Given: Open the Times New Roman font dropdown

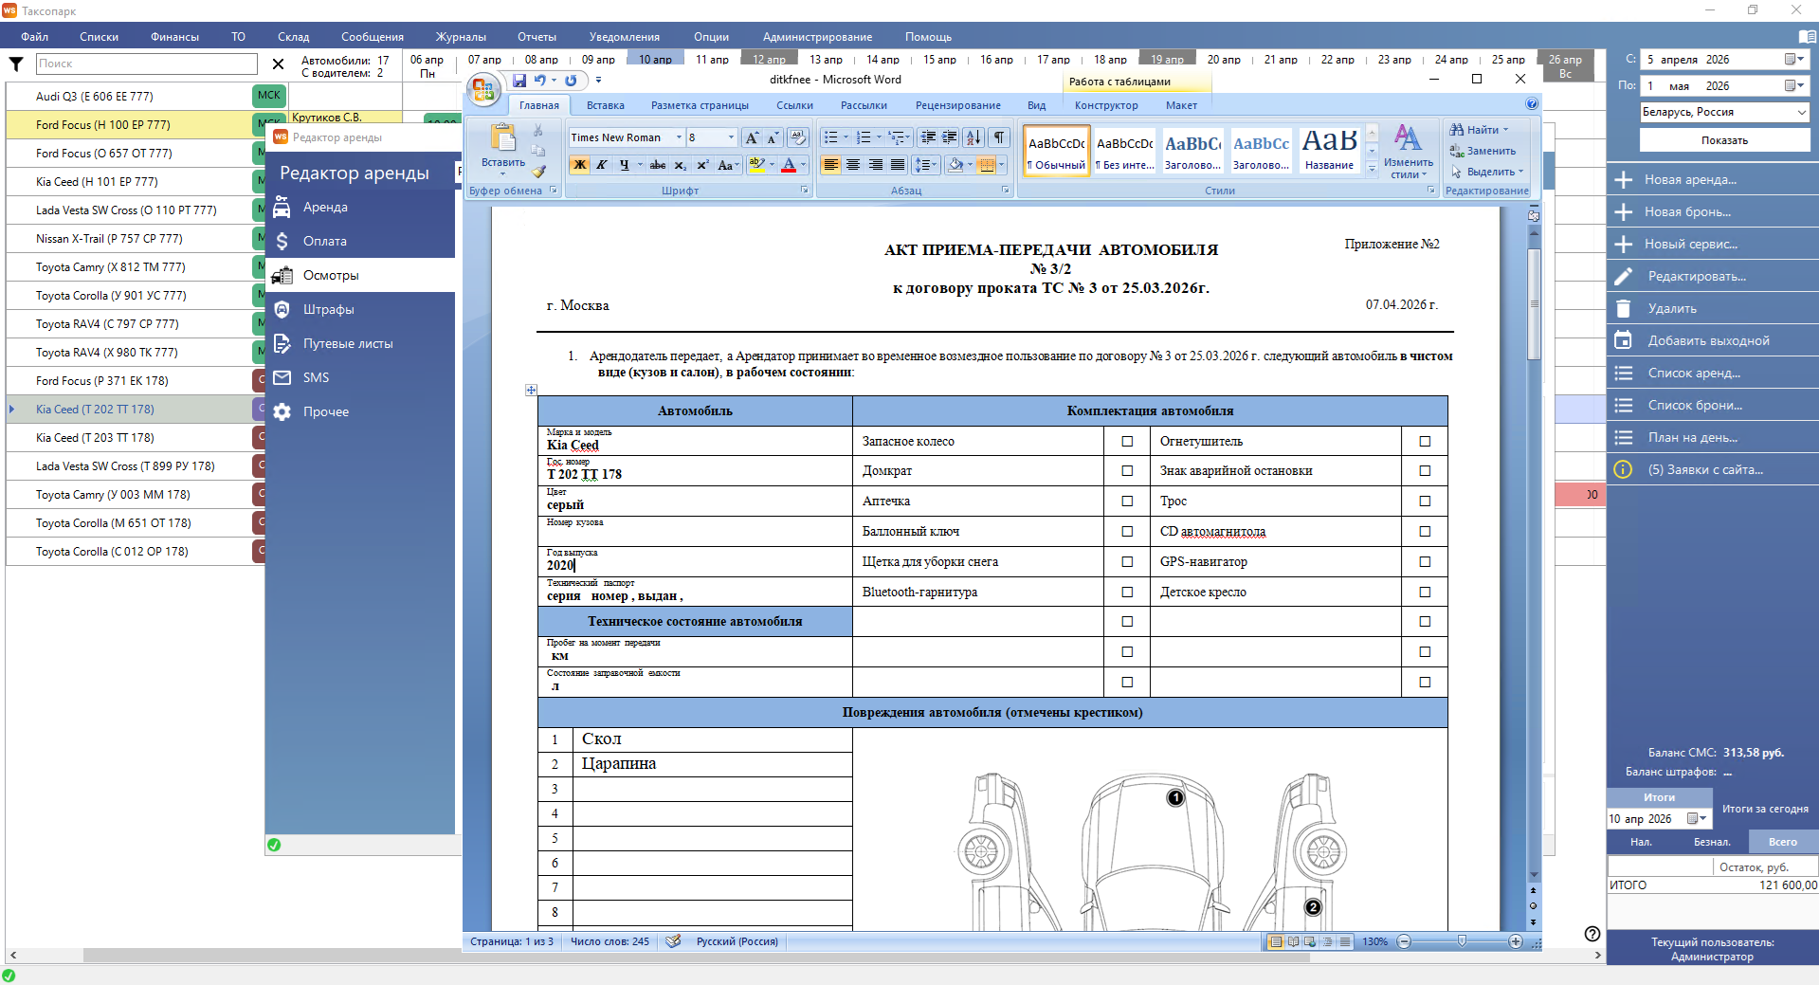Looking at the screenshot, I should [x=679, y=137].
